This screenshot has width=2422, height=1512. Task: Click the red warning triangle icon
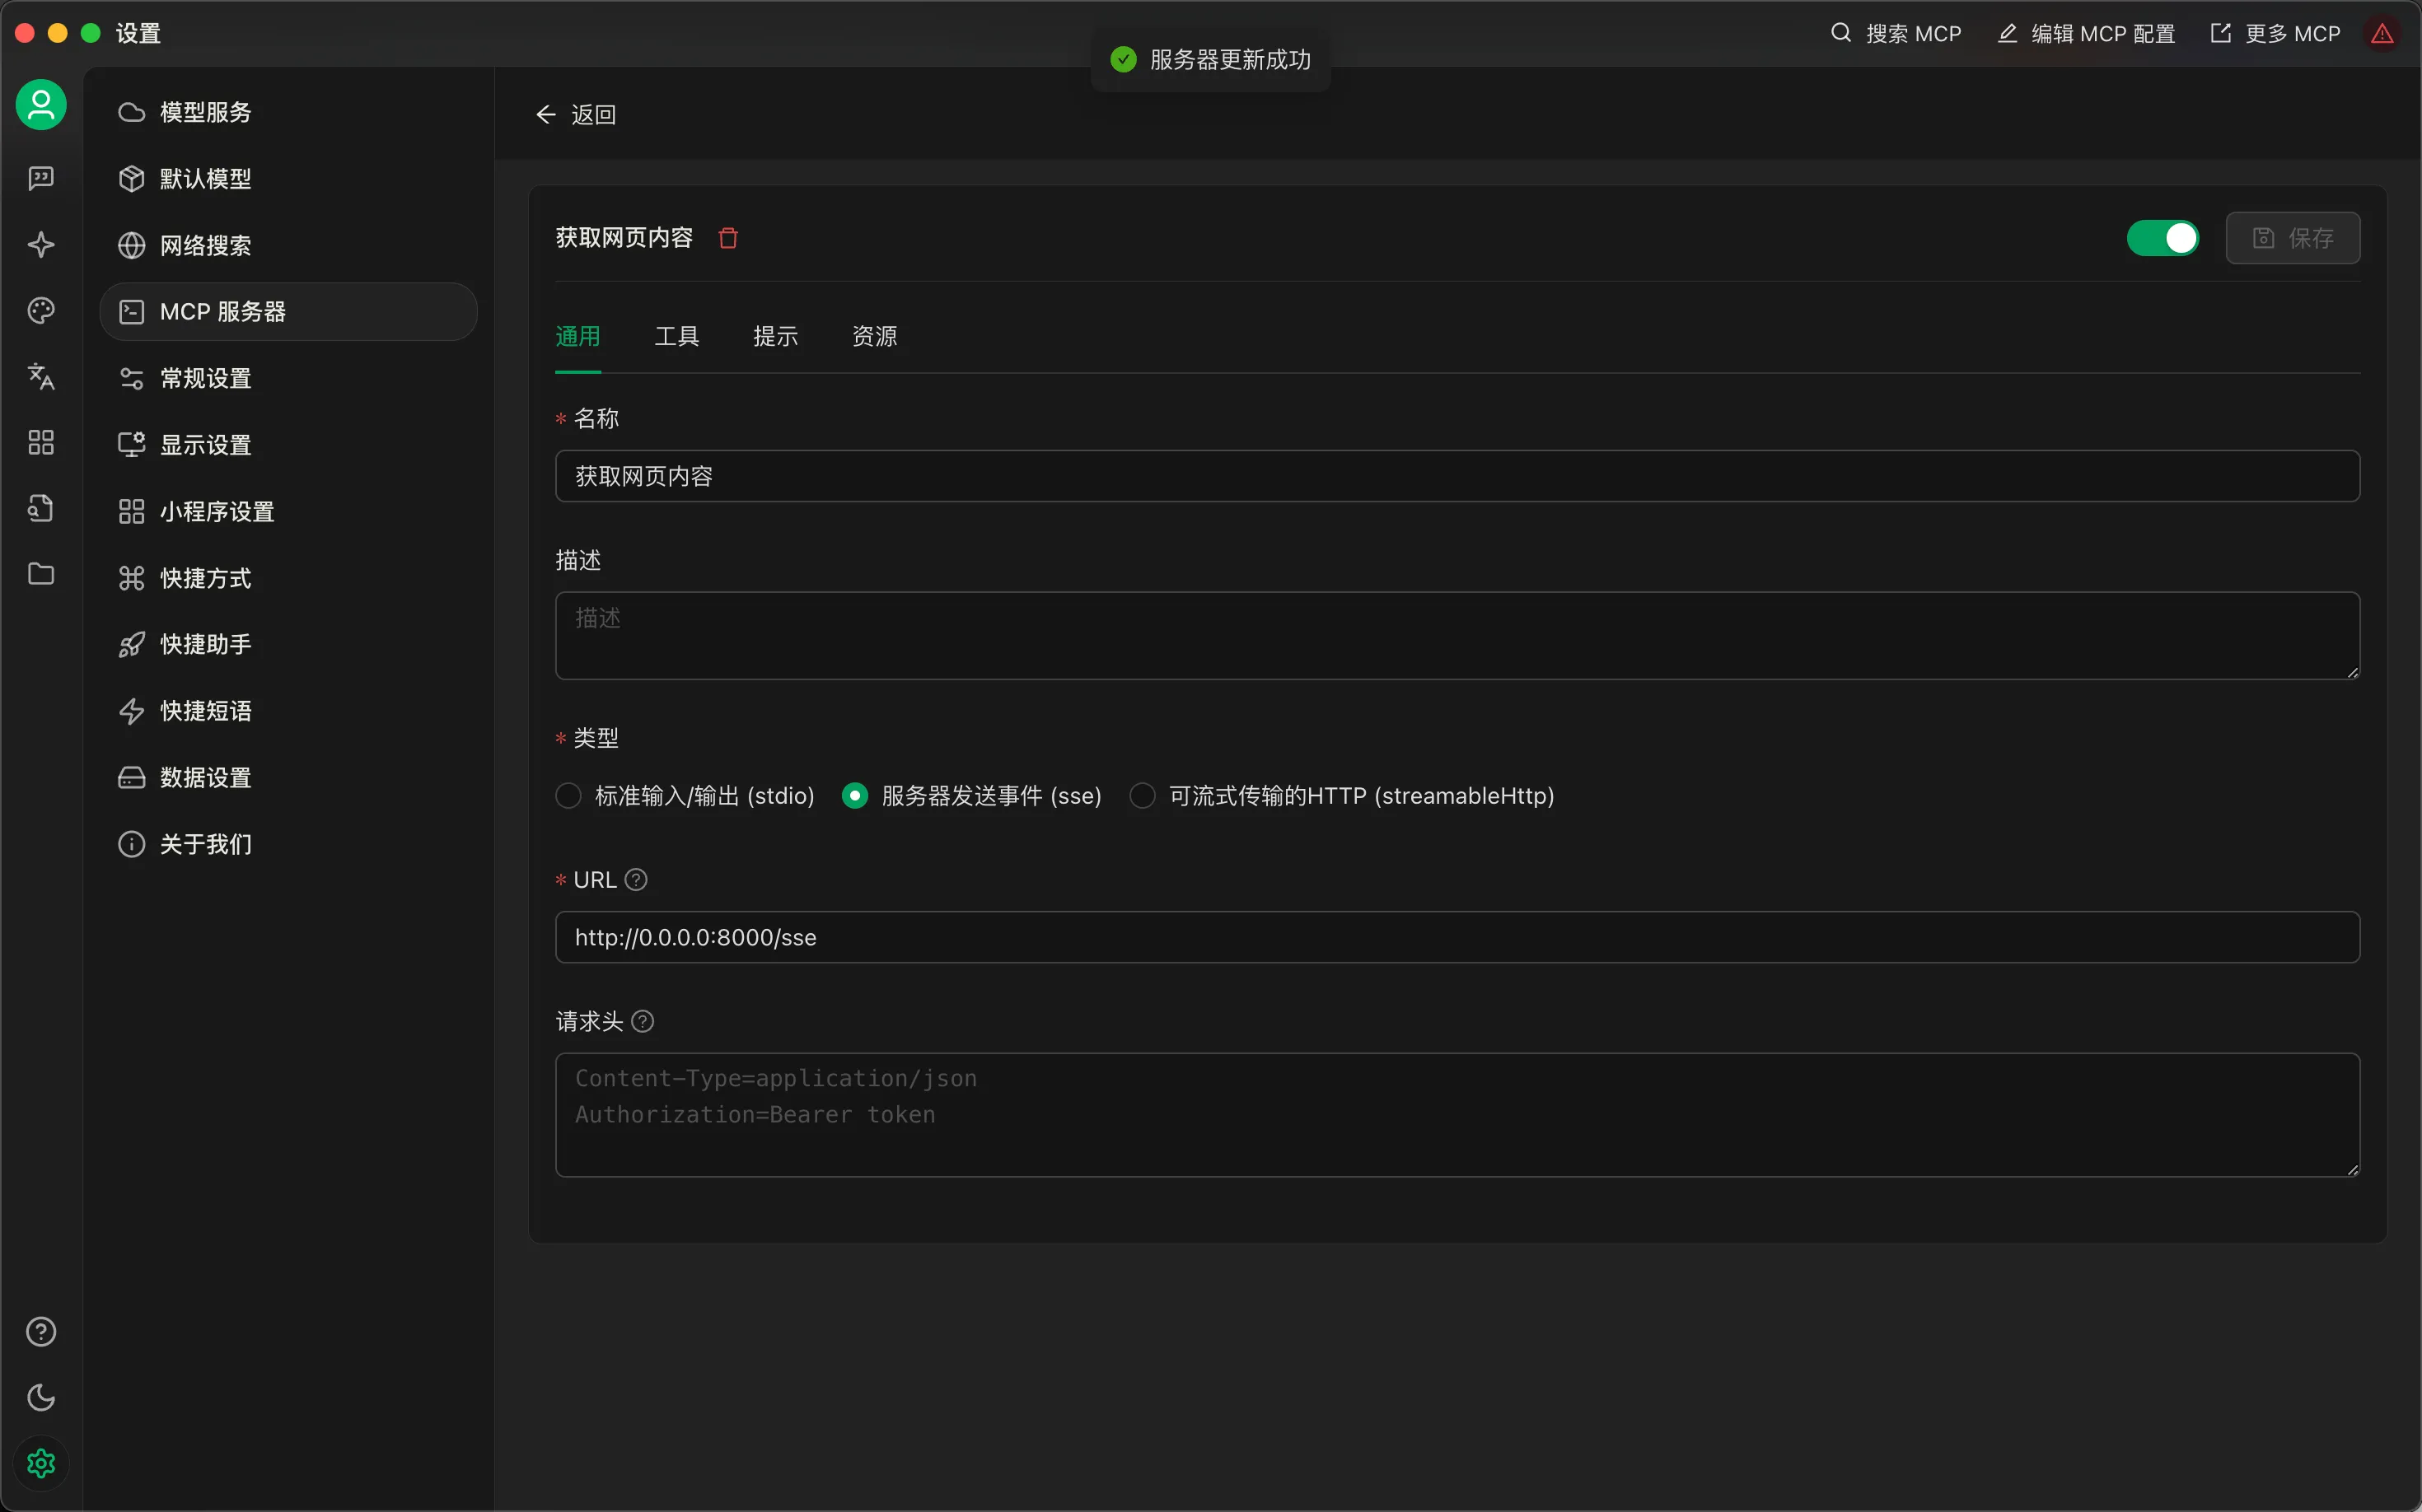(x=2382, y=34)
